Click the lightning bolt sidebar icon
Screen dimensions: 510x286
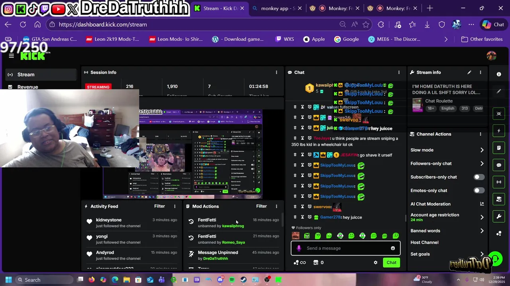[x=499, y=131]
